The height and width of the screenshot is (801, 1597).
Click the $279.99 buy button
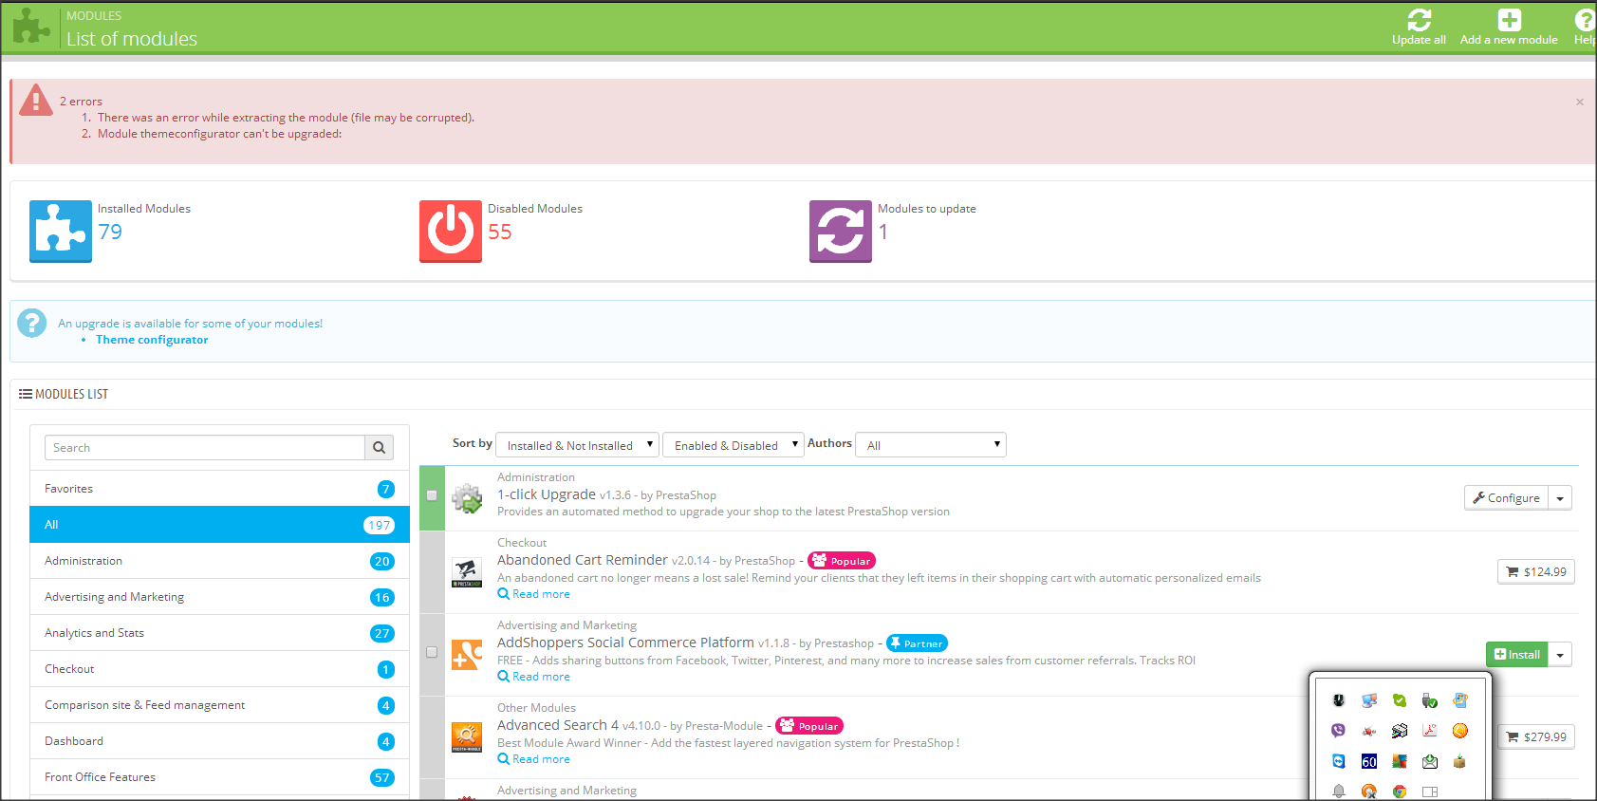click(1536, 737)
